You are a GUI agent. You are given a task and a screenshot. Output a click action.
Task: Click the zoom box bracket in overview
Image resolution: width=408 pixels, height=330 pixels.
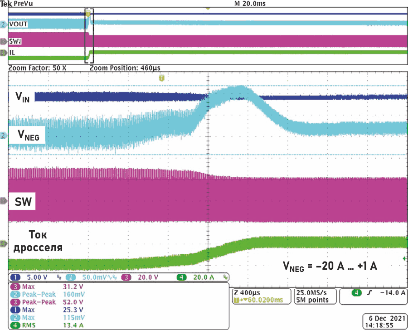click(x=89, y=36)
